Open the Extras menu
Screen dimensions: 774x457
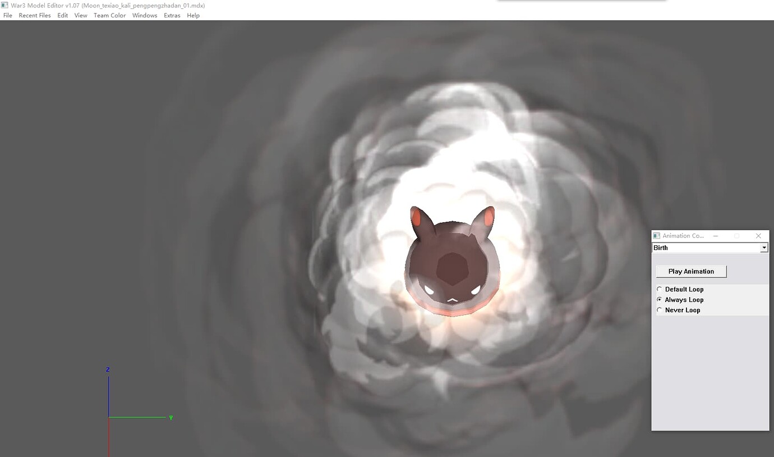pos(172,15)
